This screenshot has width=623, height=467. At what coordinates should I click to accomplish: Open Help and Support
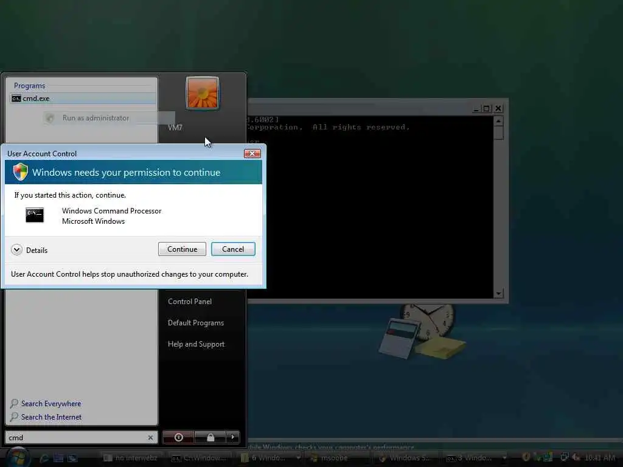196,344
